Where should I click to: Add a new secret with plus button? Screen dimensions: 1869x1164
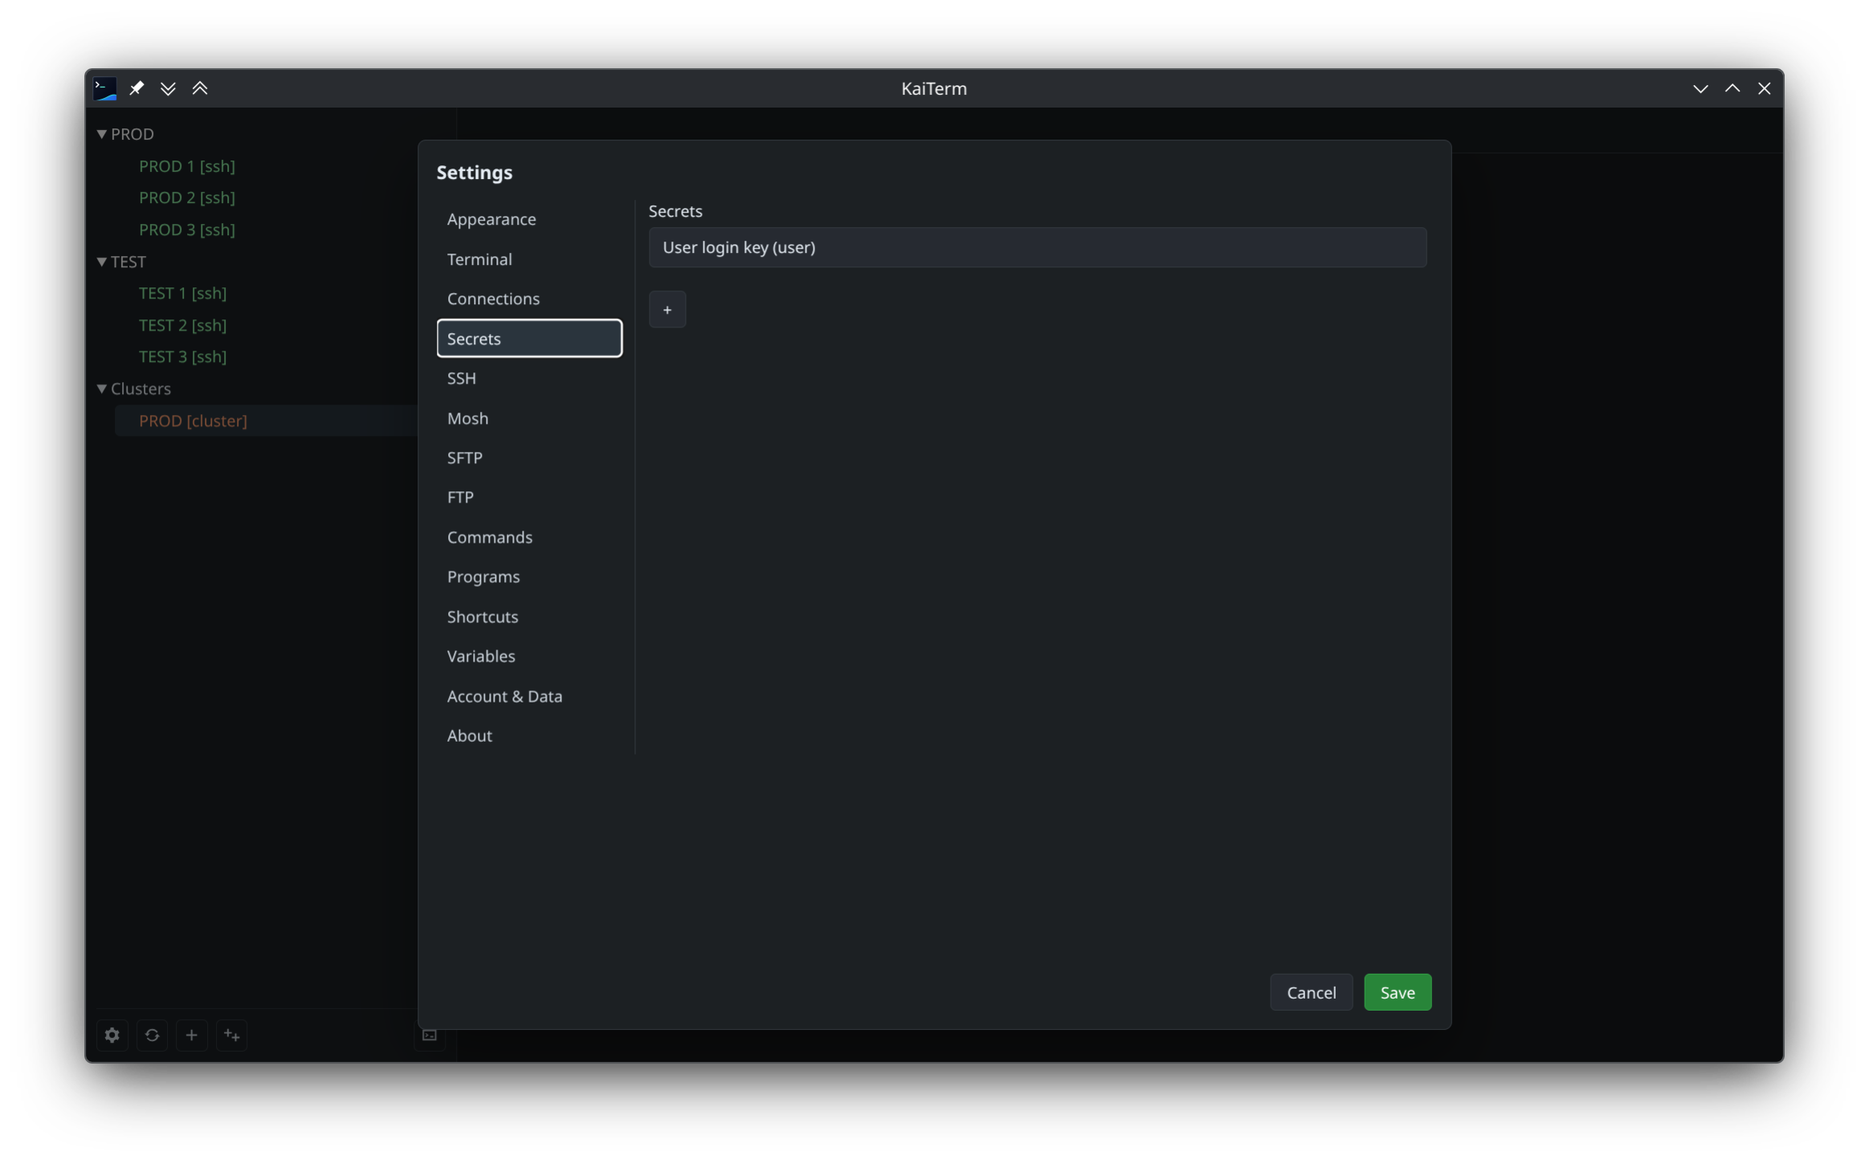pos(667,309)
